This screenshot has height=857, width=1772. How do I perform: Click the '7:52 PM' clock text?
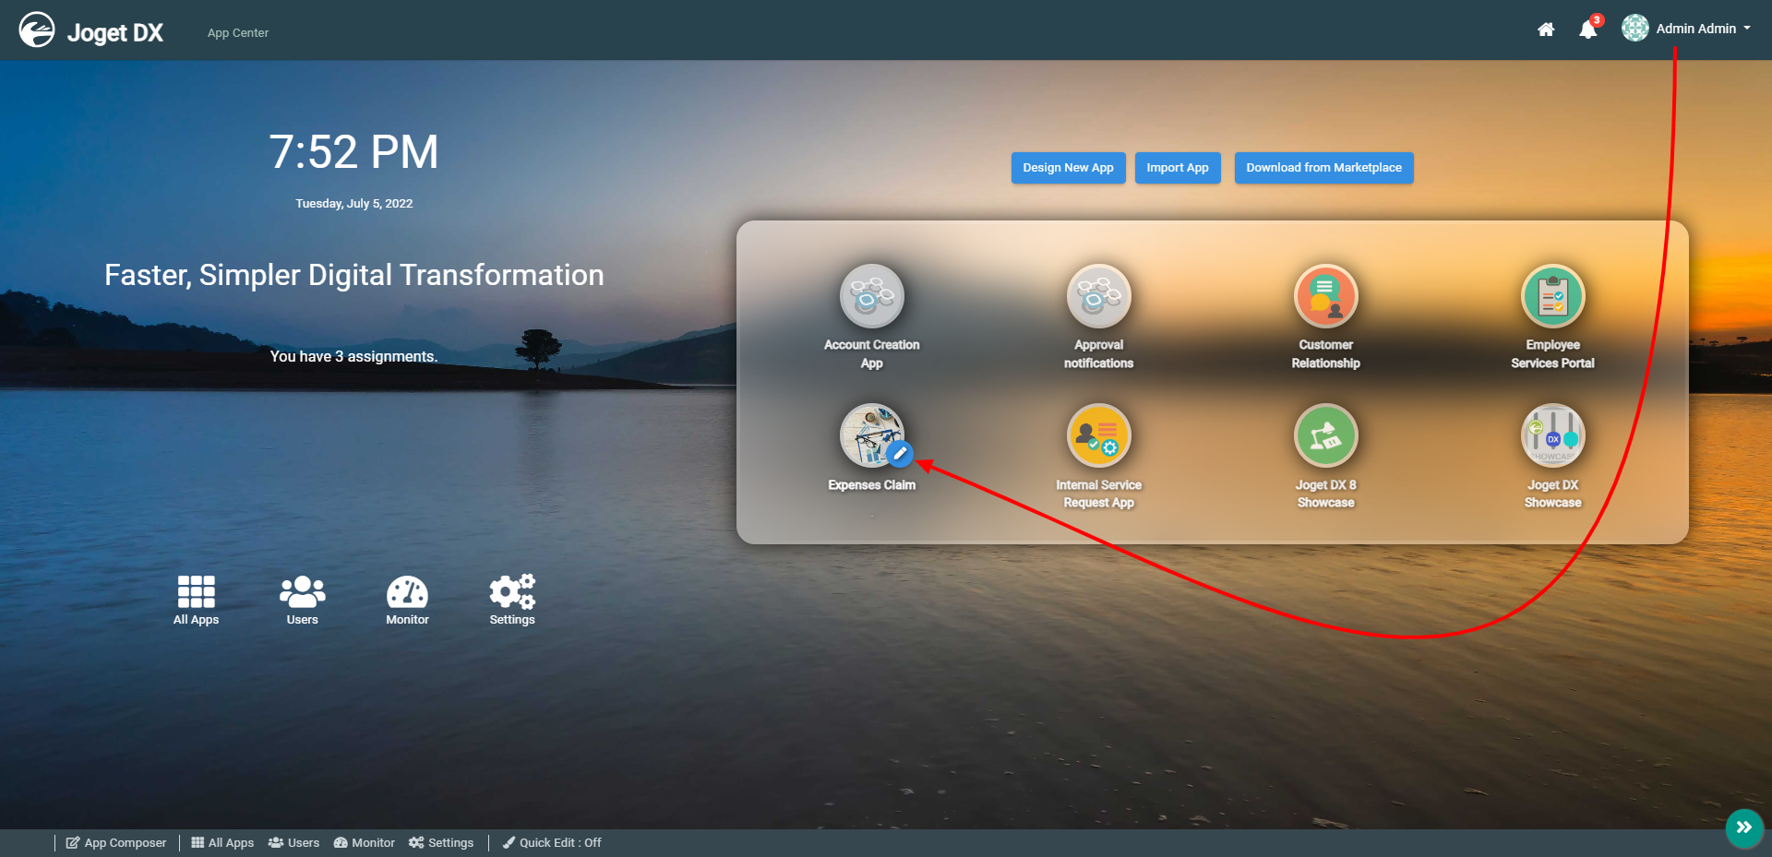(353, 152)
